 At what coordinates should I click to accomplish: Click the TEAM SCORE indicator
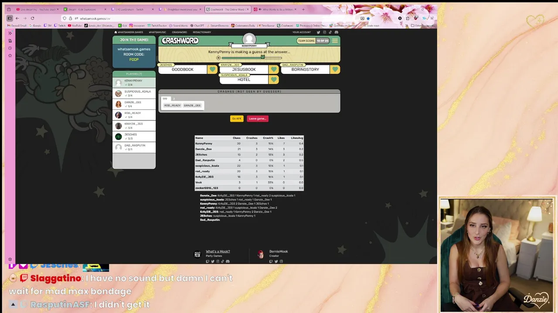(313, 41)
